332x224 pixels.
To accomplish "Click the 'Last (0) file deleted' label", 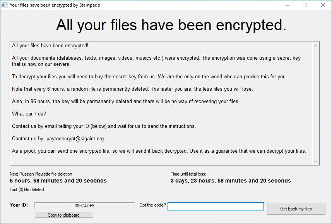I will (27, 190).
